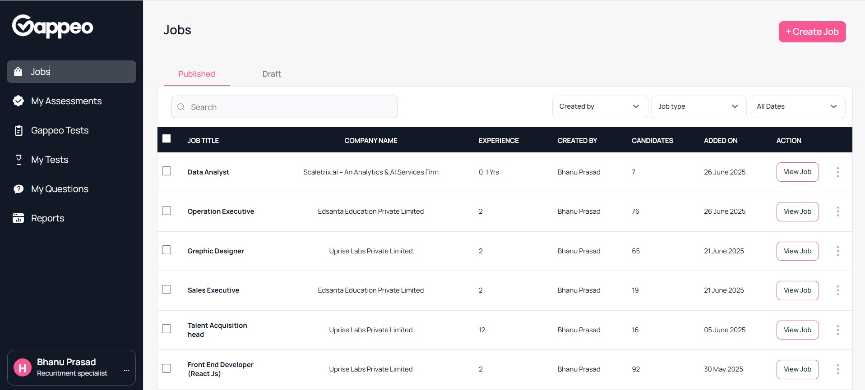This screenshot has height=390, width=865.
Task: Open more options for Data Analyst row
Action: [837, 172]
